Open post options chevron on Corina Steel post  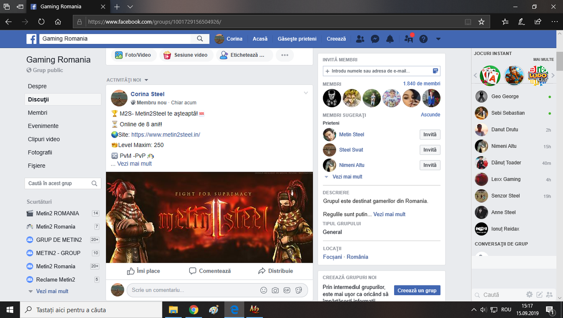(306, 92)
